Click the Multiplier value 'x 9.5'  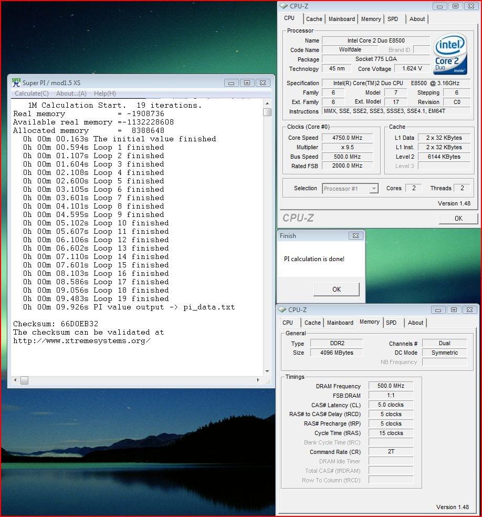coord(347,148)
